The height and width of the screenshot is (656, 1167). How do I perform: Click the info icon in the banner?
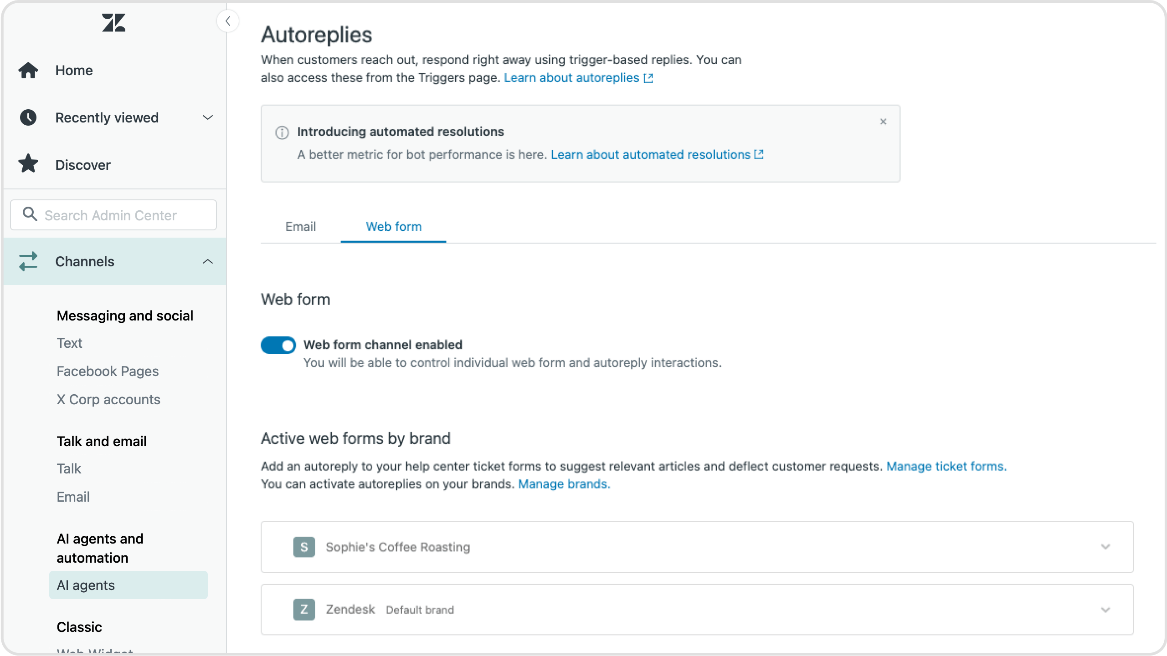[x=282, y=133]
